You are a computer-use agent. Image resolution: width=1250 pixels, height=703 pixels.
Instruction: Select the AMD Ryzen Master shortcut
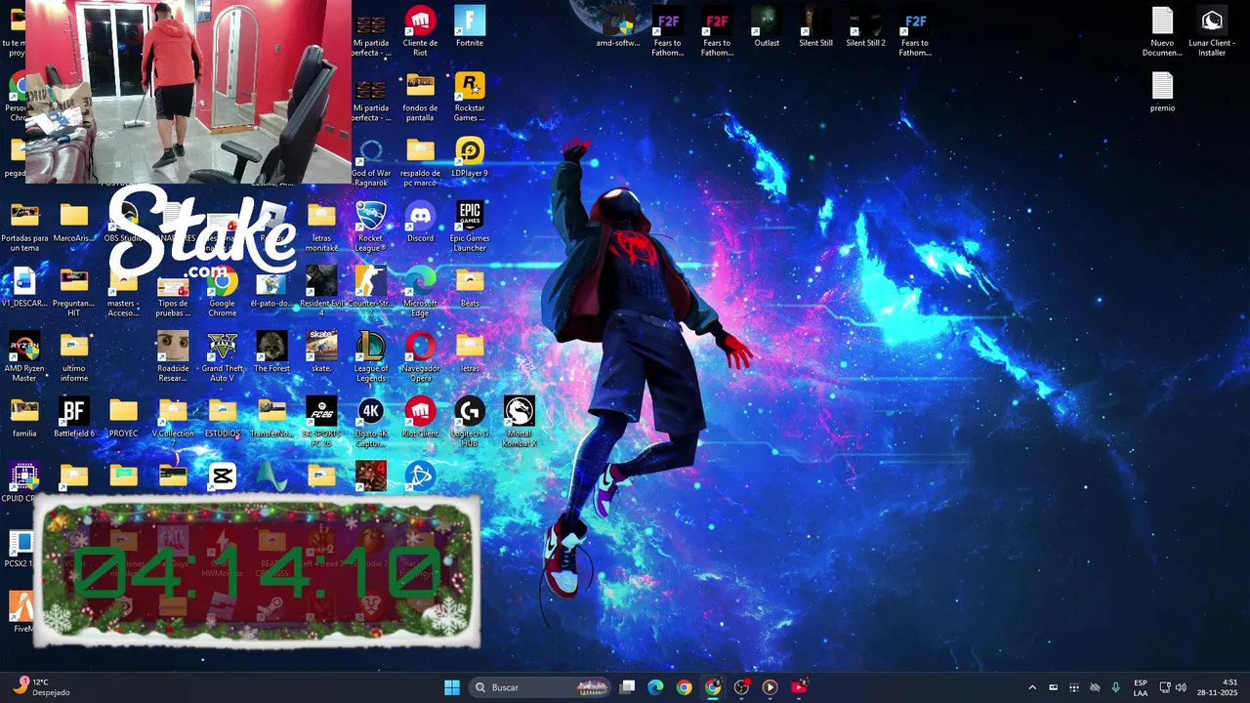point(24,357)
